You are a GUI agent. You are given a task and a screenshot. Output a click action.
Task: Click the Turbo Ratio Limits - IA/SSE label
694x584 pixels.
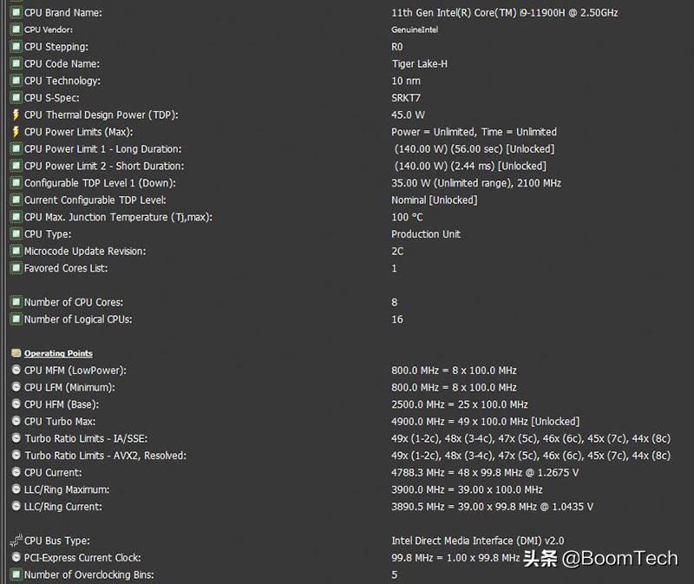tap(92, 438)
